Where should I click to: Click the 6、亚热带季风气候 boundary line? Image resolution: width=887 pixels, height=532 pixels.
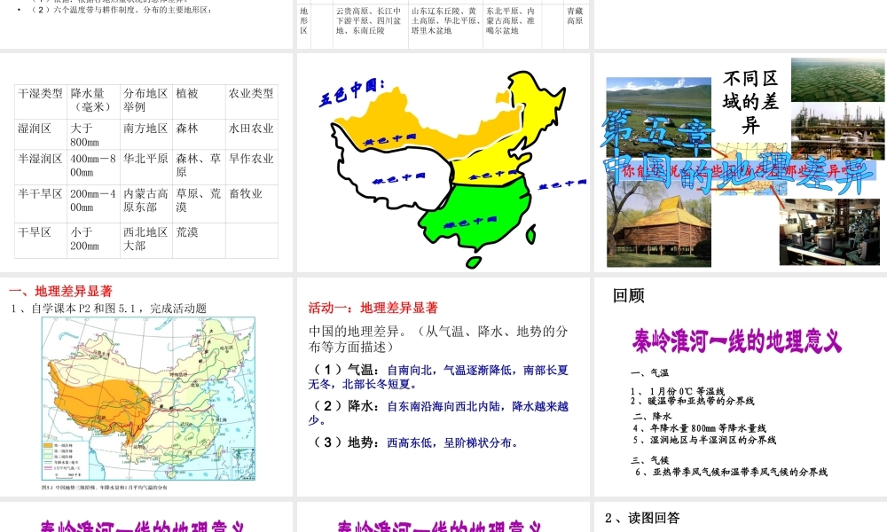tap(732, 472)
